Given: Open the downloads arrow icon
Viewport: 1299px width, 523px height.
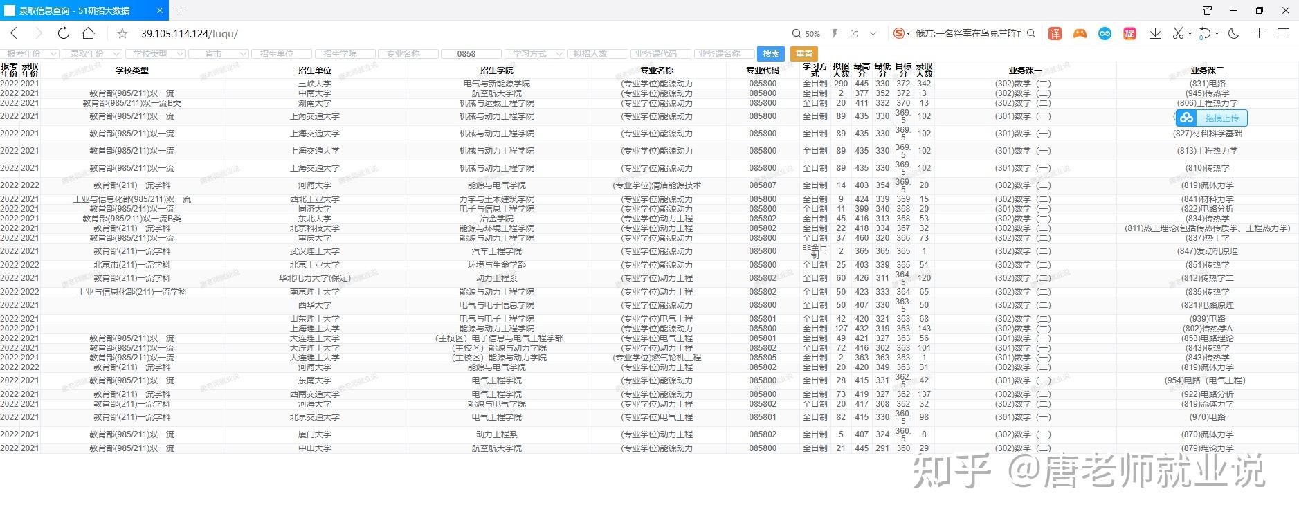Looking at the screenshot, I should pyautogui.click(x=1154, y=33).
